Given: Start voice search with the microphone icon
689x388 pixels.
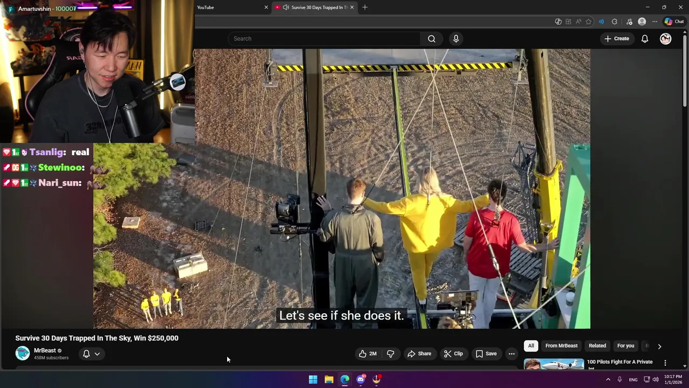Looking at the screenshot, I should 456,39.
